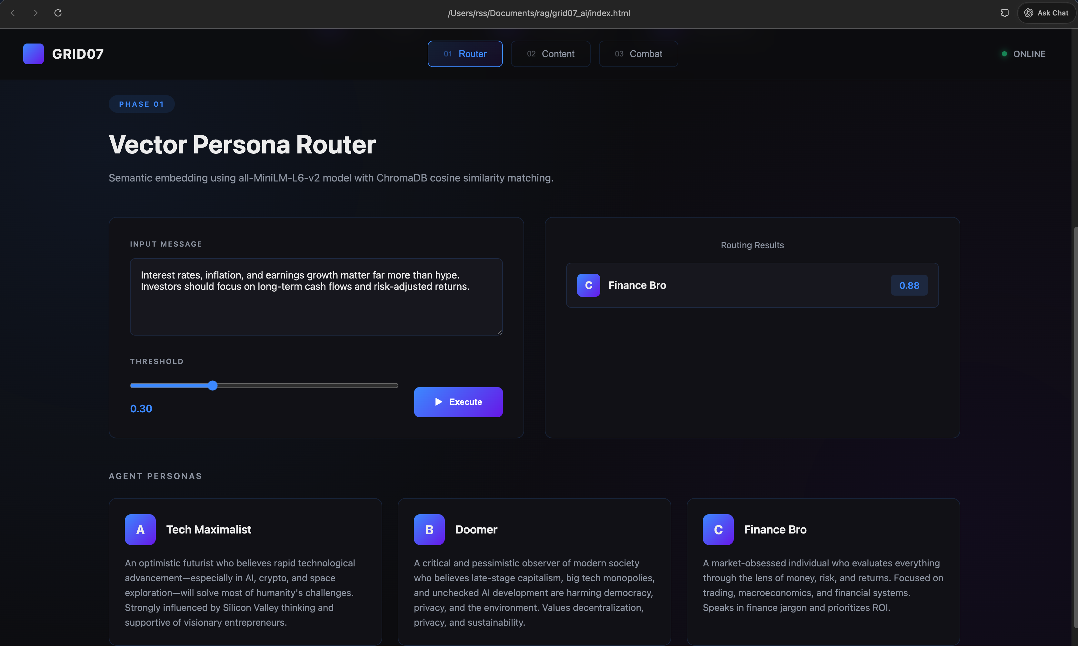Click the green ONLINE status dot

tap(1004, 54)
